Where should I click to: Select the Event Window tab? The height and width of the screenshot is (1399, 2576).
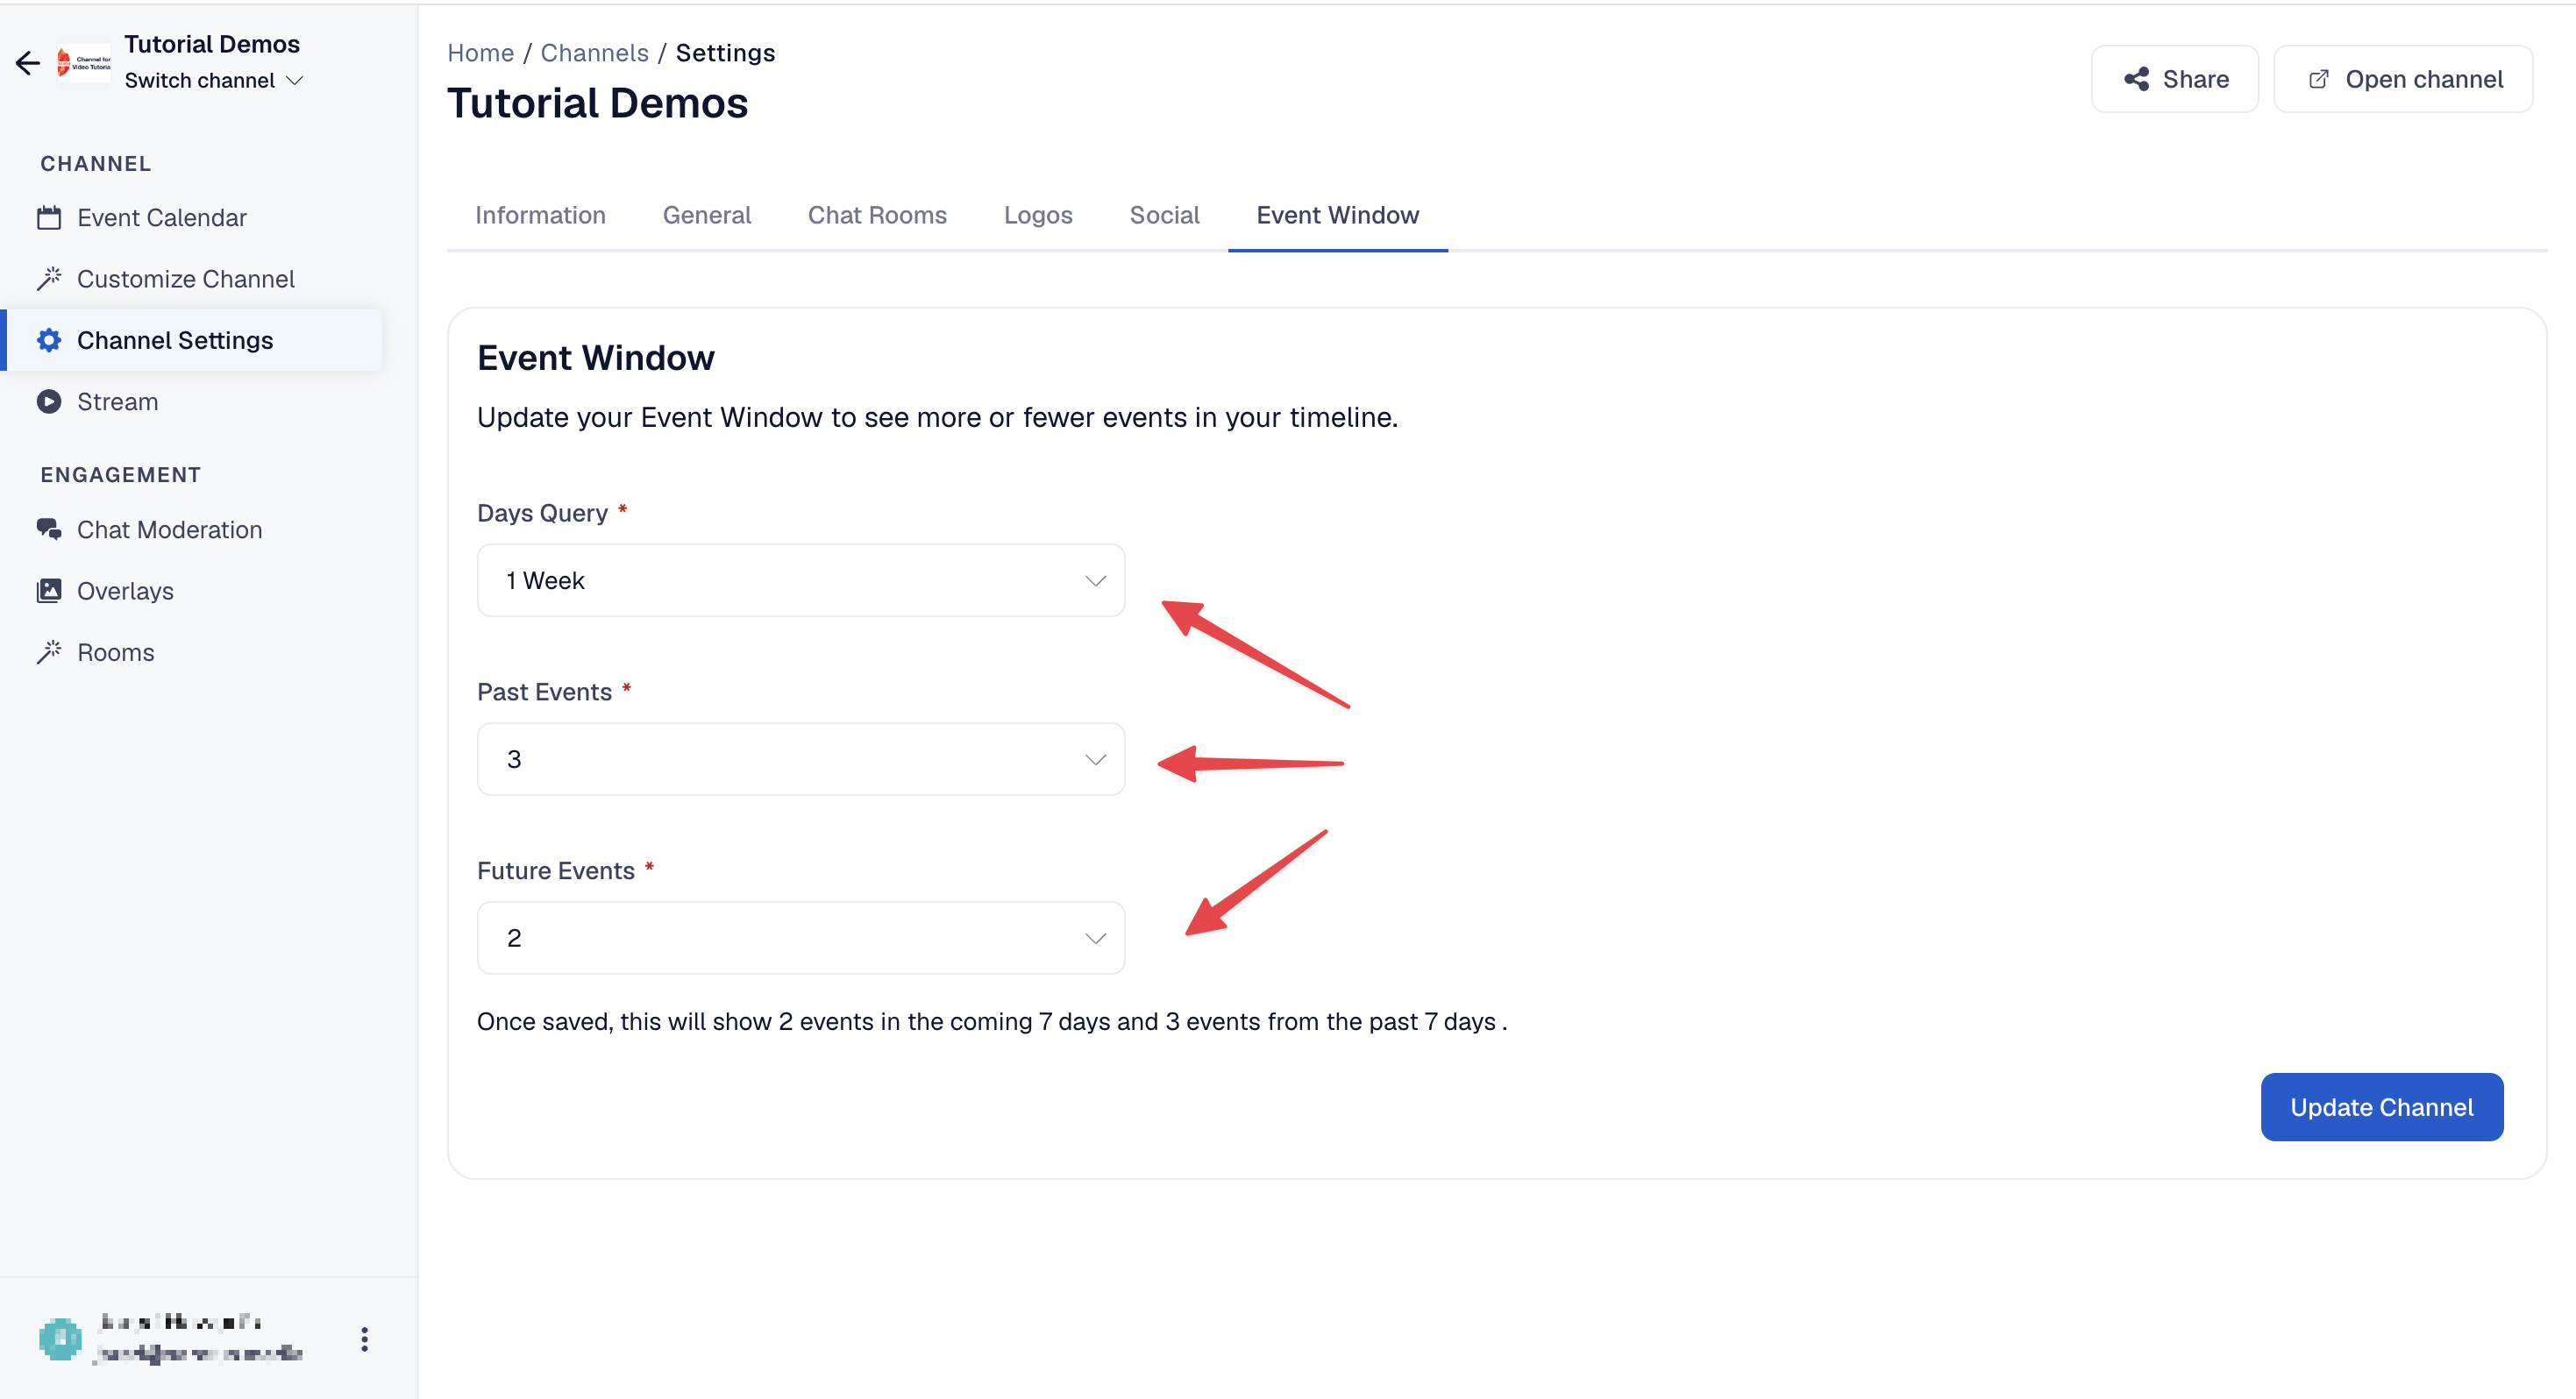click(x=1337, y=215)
